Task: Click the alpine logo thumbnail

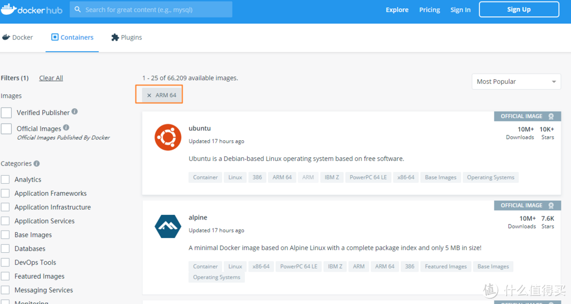Action: point(168,226)
